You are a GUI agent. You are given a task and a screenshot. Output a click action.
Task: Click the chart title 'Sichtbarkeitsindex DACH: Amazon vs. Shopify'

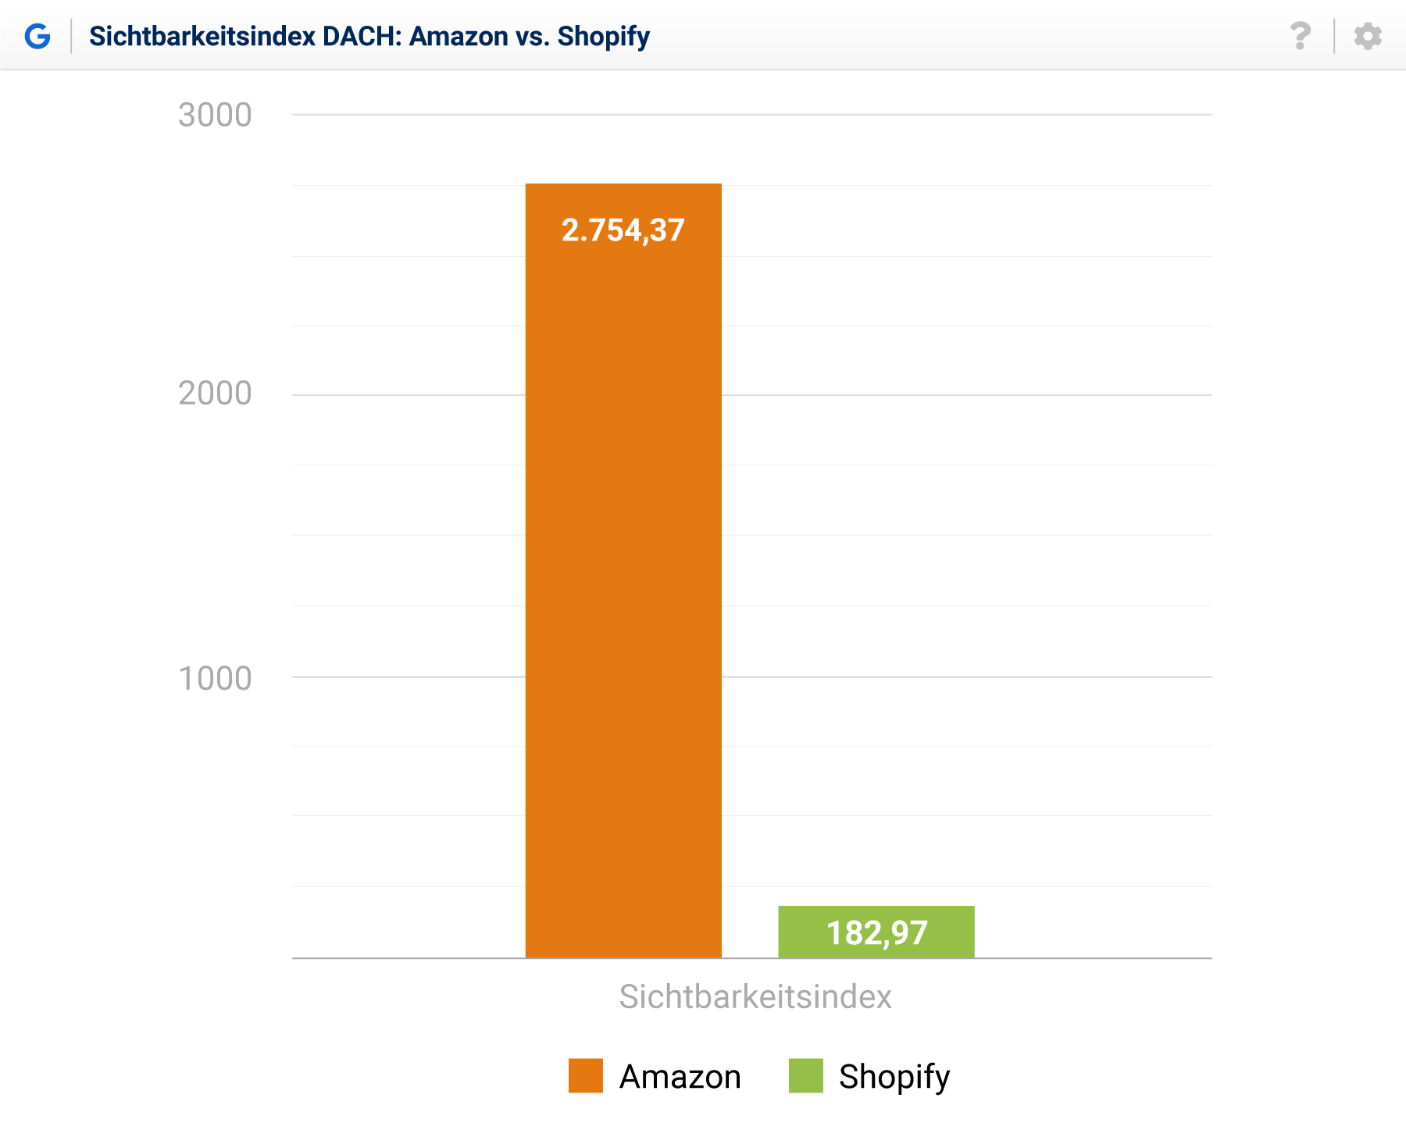[369, 36]
